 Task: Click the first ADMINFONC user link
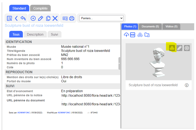[24, 113]
